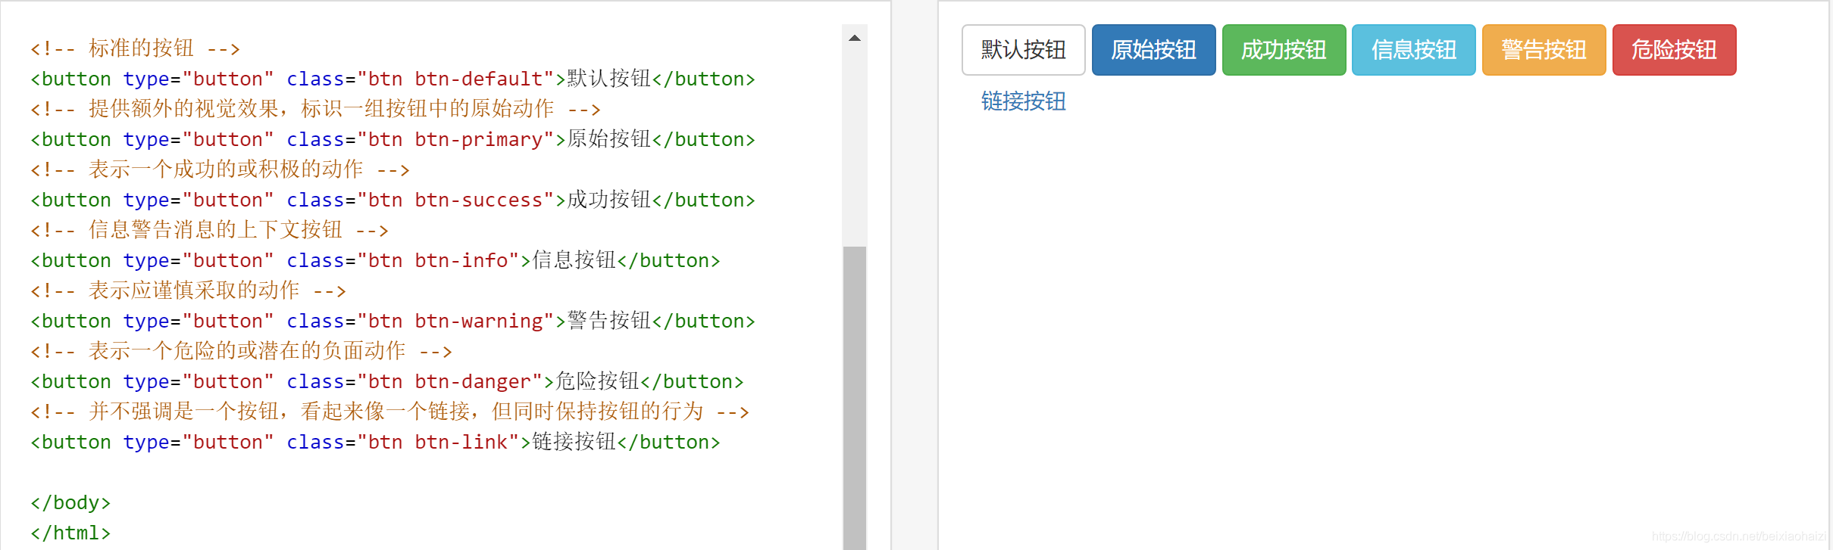The width and height of the screenshot is (1833, 550).
Task: Click the closing </html> tag line
Action: pos(70,533)
